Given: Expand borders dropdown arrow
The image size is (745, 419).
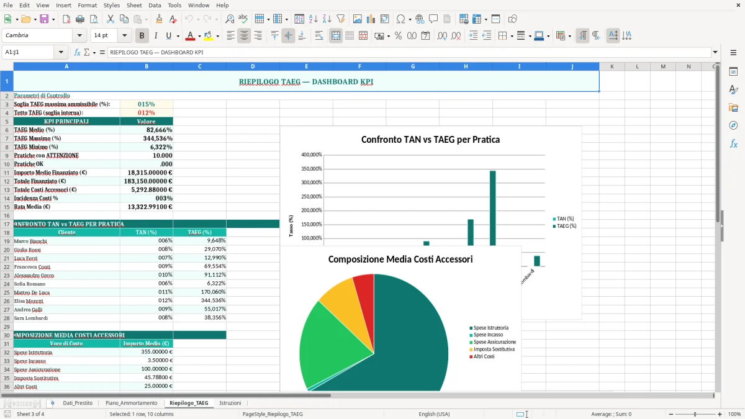Looking at the screenshot, I should [513, 36].
